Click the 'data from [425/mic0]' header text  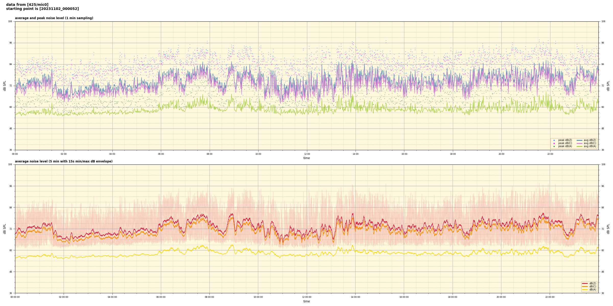(x=27, y=5)
